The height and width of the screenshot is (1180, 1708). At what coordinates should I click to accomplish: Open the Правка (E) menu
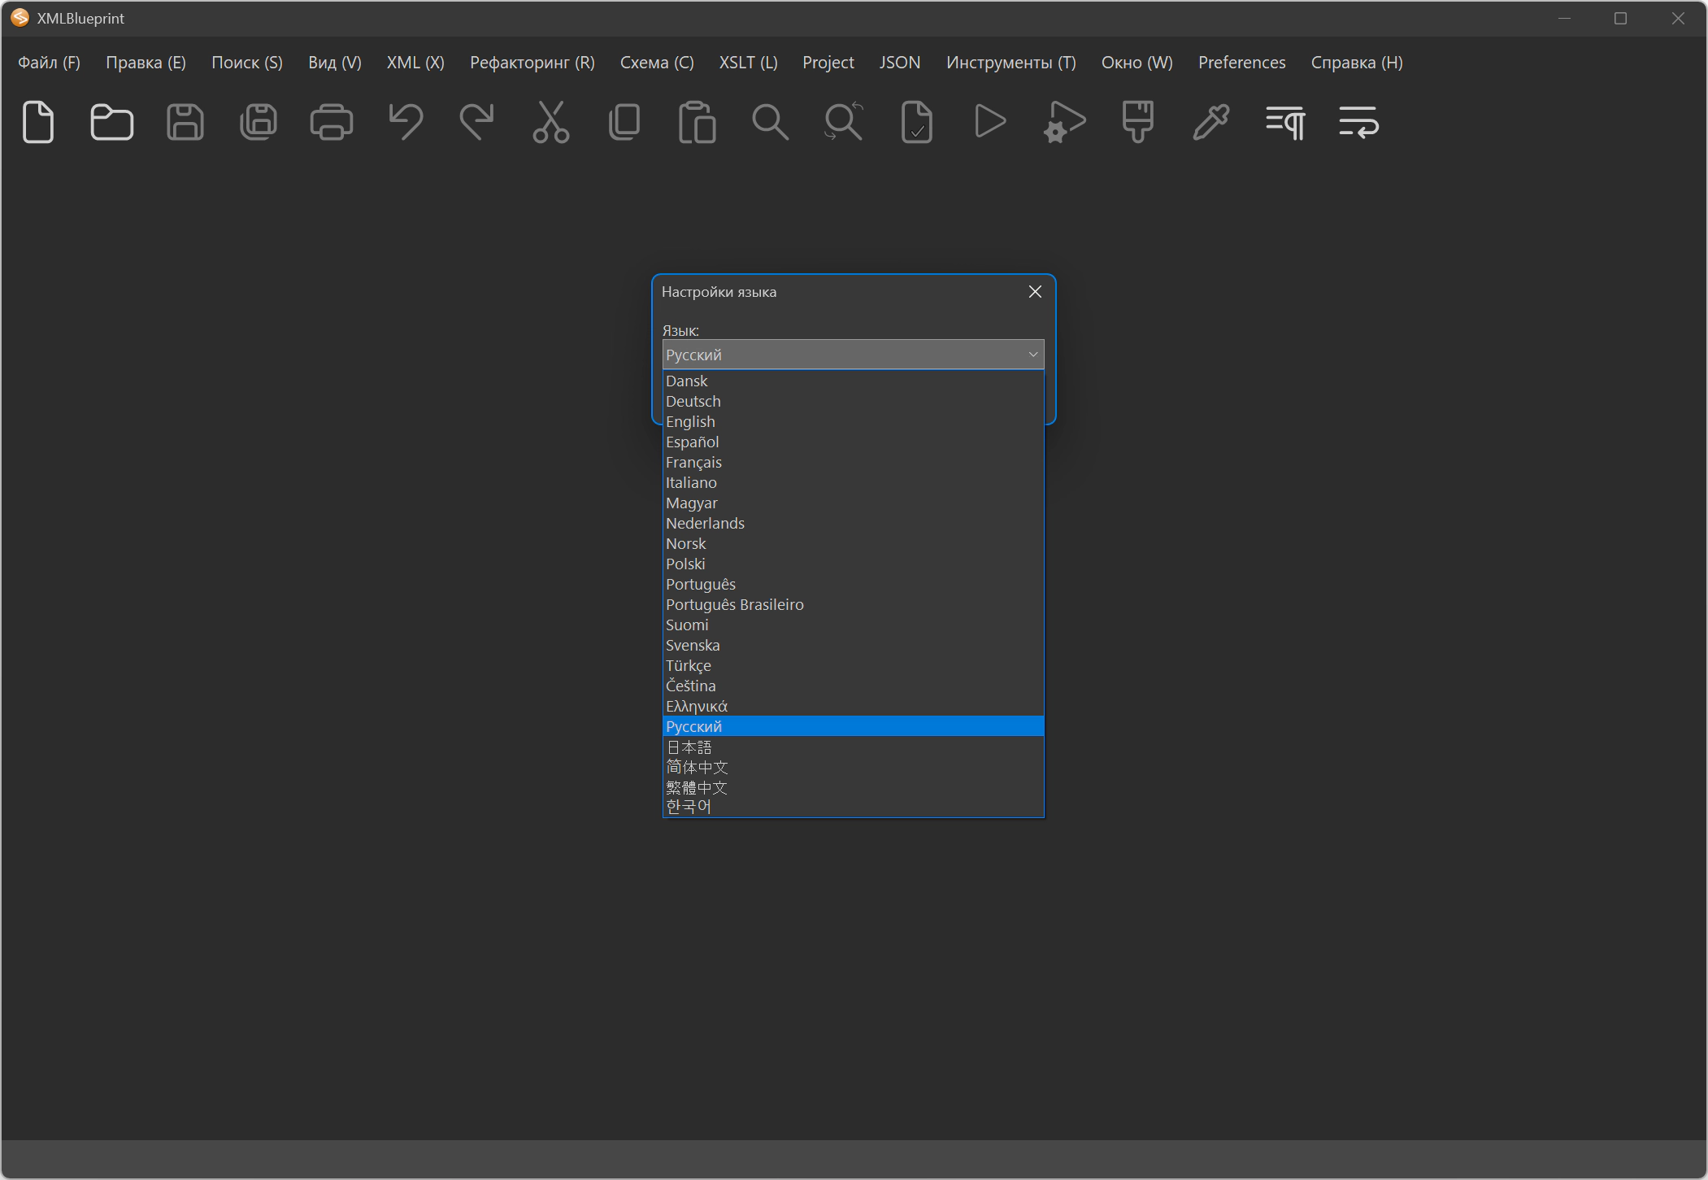pyautogui.click(x=146, y=63)
